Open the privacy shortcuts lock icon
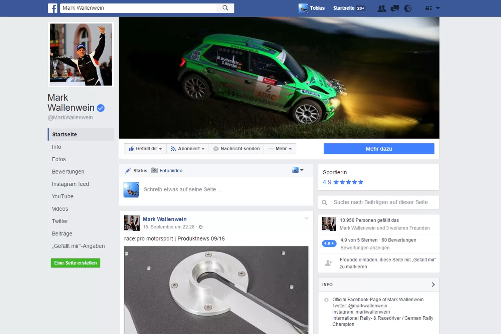Screen dimensions: 501x334 tap(428, 8)
